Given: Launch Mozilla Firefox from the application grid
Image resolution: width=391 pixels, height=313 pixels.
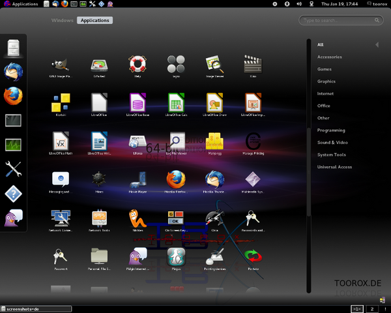Looking at the screenshot, I should pyautogui.click(x=175, y=179).
